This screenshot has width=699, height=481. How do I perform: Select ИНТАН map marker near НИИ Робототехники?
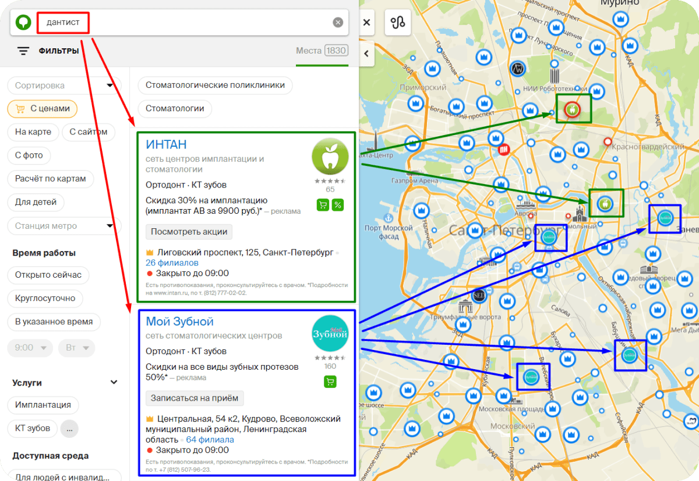pyautogui.click(x=573, y=109)
